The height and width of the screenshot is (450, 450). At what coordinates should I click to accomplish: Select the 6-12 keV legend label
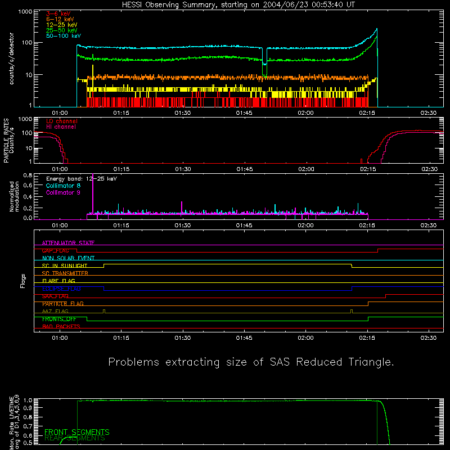pyautogui.click(x=60, y=19)
